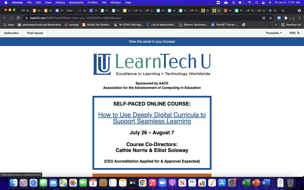The width and height of the screenshot is (304, 190).
Task: Open the Trash in the Dock
Action: coord(290,182)
